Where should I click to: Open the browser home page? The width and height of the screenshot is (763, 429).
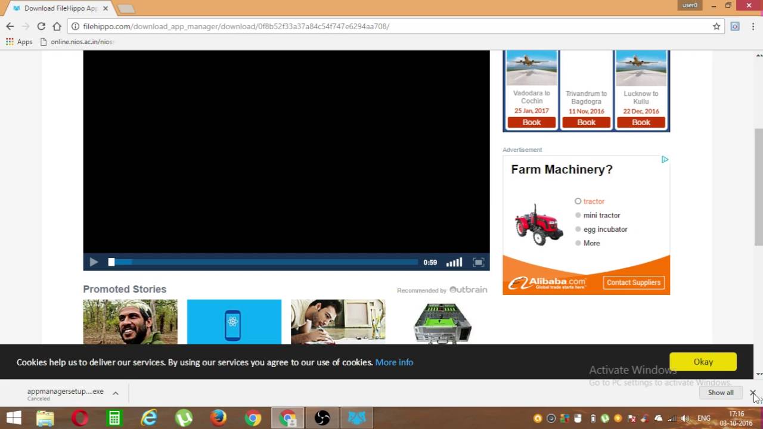coord(57,26)
